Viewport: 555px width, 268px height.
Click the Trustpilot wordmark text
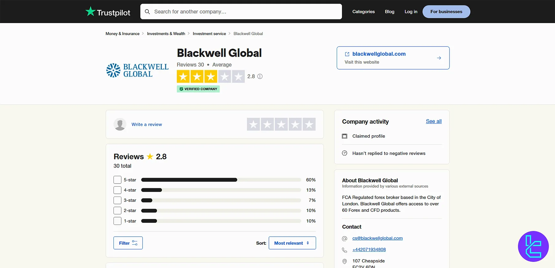point(113,13)
